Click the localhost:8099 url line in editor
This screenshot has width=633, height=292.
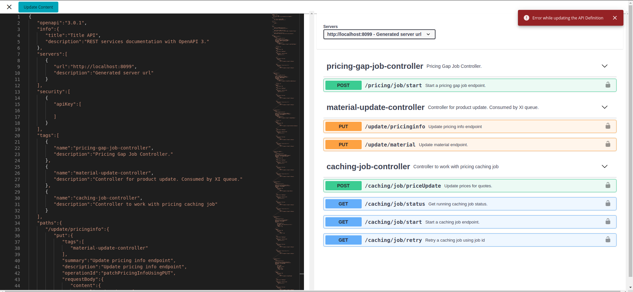(x=95, y=66)
